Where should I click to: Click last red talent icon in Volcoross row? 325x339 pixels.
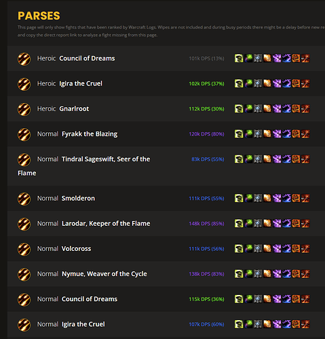tap(305, 249)
